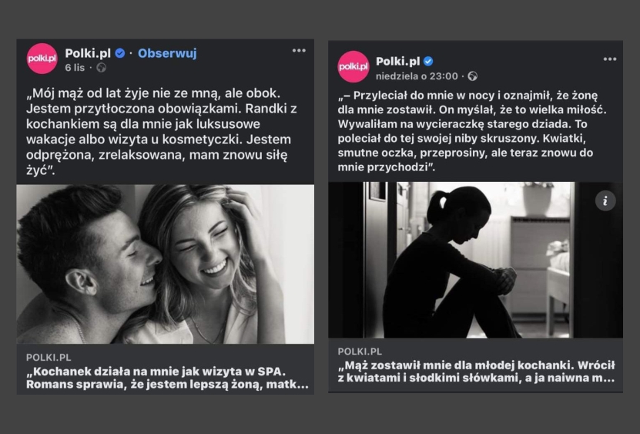Viewport: 640px width, 434px height.
Task: Click the info icon on the silhouette photo
Action: tap(605, 200)
